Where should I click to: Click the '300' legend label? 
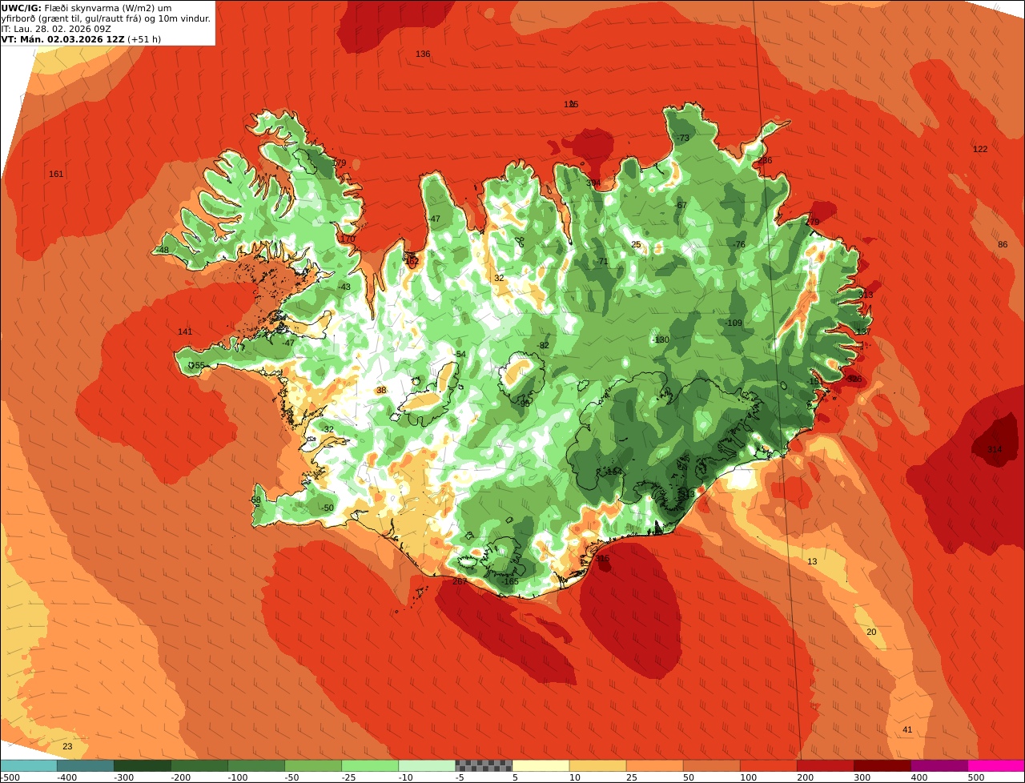pos(862,777)
